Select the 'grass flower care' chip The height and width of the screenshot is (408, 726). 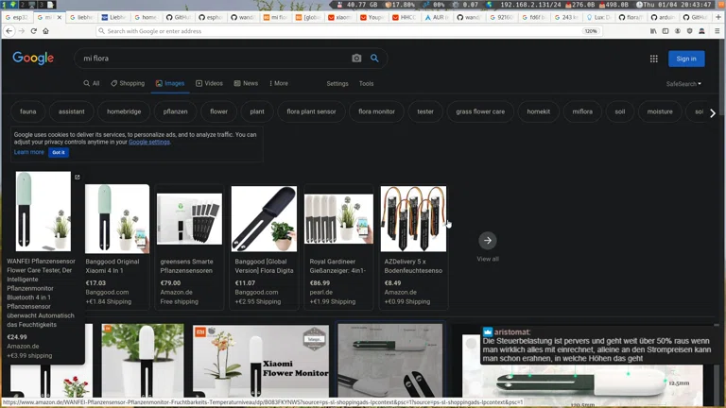[x=480, y=111]
